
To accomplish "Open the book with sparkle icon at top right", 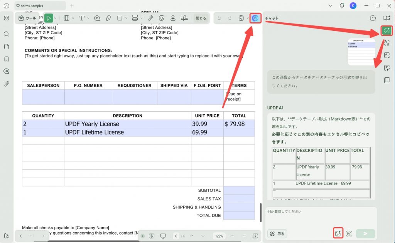I will [387, 18].
